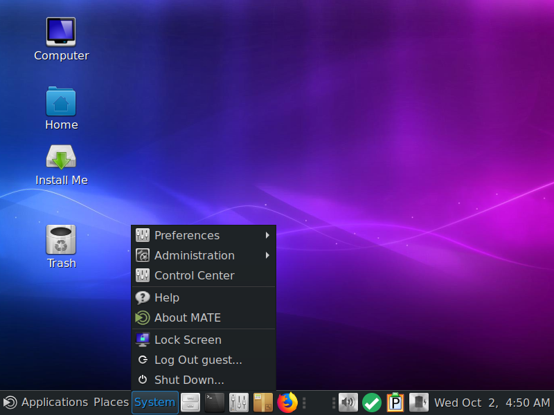Open the Places menu
The image size is (554, 415).
(111, 403)
